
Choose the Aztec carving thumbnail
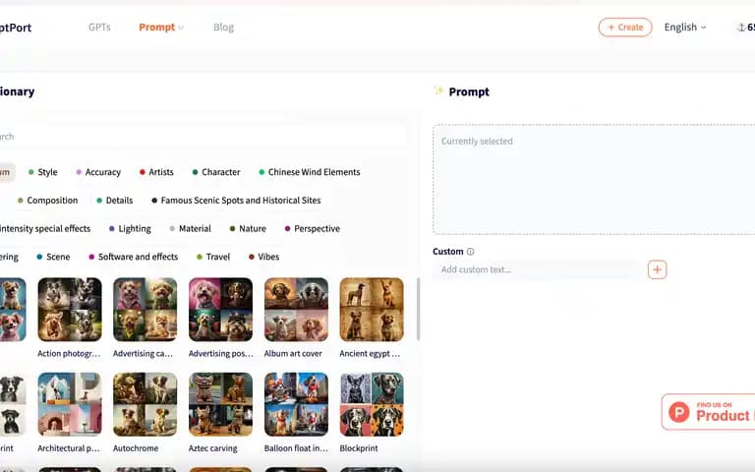coord(220,404)
